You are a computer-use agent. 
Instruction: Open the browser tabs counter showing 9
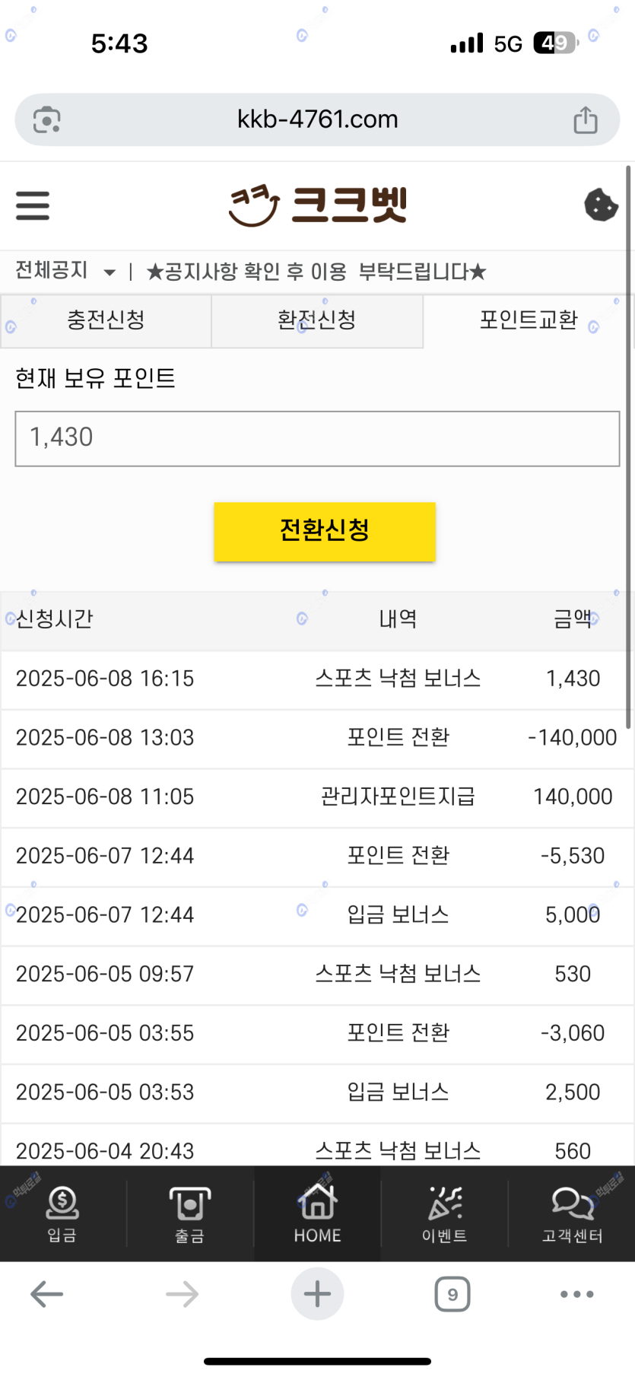tap(452, 1294)
